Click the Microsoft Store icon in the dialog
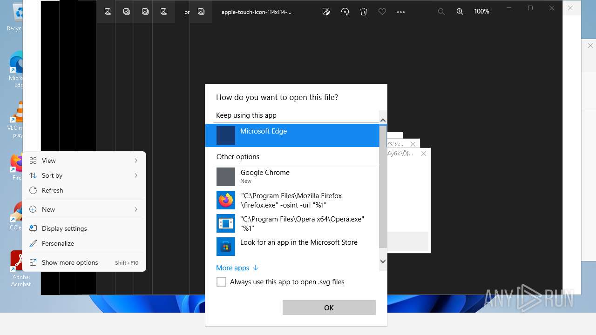Screen dimensions: 596x335 point(226,247)
